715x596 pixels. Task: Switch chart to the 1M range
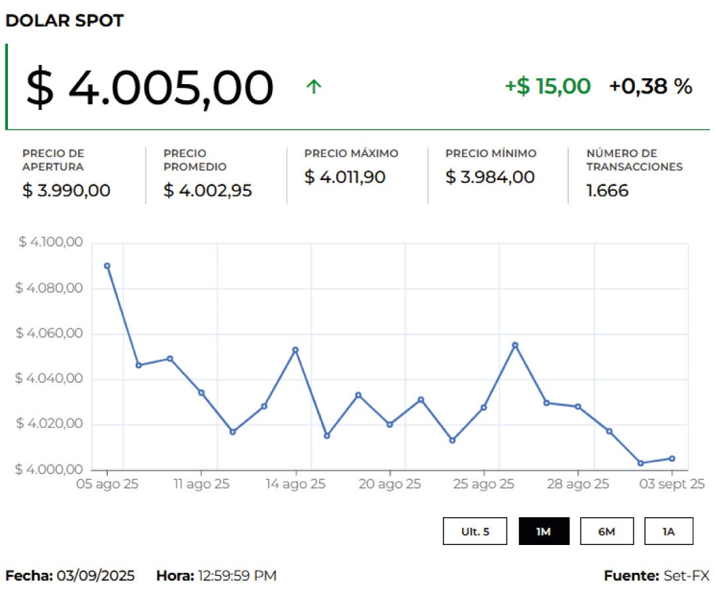coord(544,531)
